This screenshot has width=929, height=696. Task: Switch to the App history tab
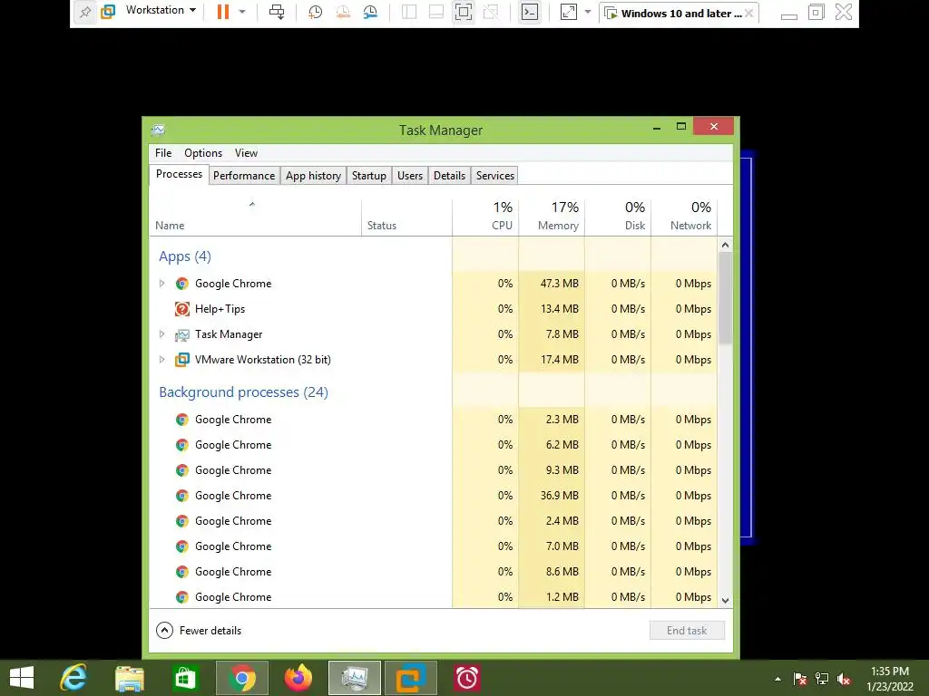coord(313,175)
